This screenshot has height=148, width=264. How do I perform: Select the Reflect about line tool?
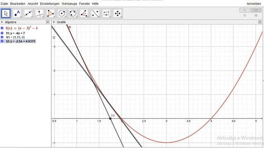point(95,14)
